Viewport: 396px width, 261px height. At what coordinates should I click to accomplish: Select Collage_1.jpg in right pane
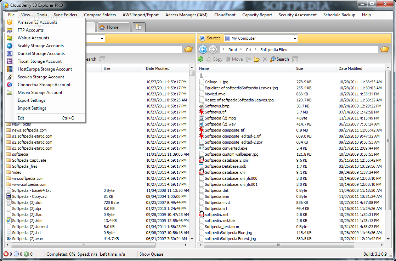(x=216, y=82)
